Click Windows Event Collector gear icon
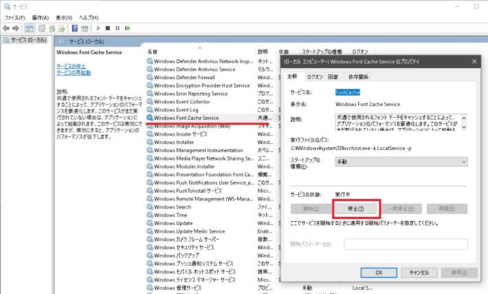The image size is (488, 294). coord(150,102)
